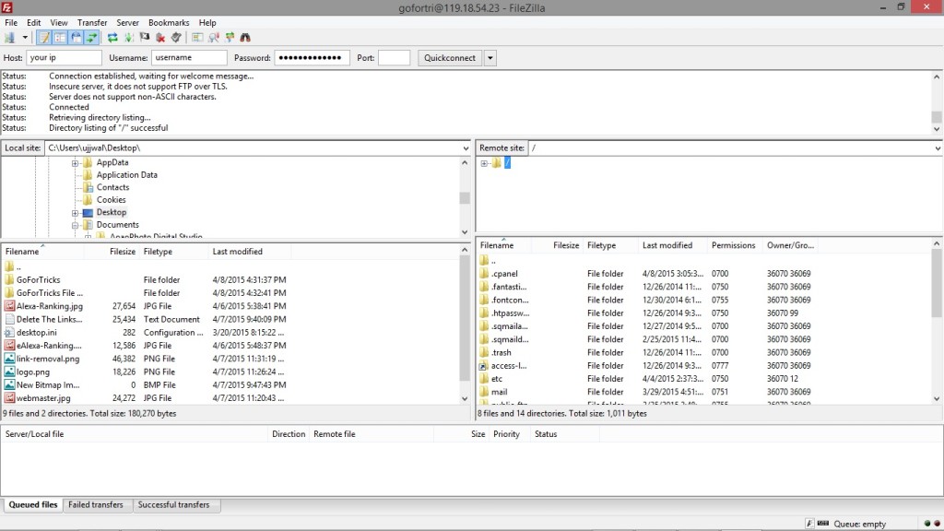Disconnect from the current server
Viewport: 944px width, 531px height.
coord(160,37)
